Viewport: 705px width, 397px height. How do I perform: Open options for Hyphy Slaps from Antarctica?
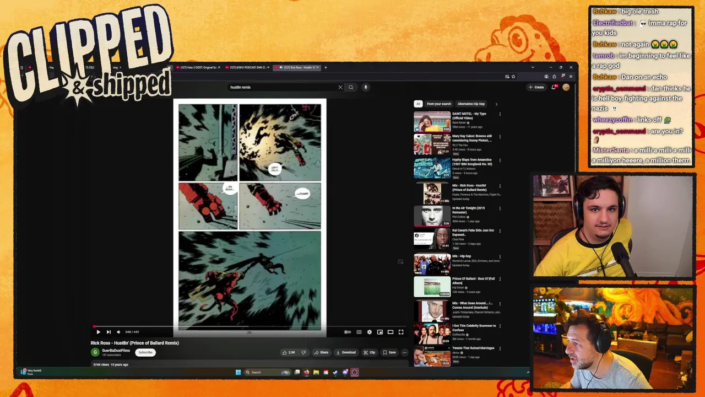(500, 160)
